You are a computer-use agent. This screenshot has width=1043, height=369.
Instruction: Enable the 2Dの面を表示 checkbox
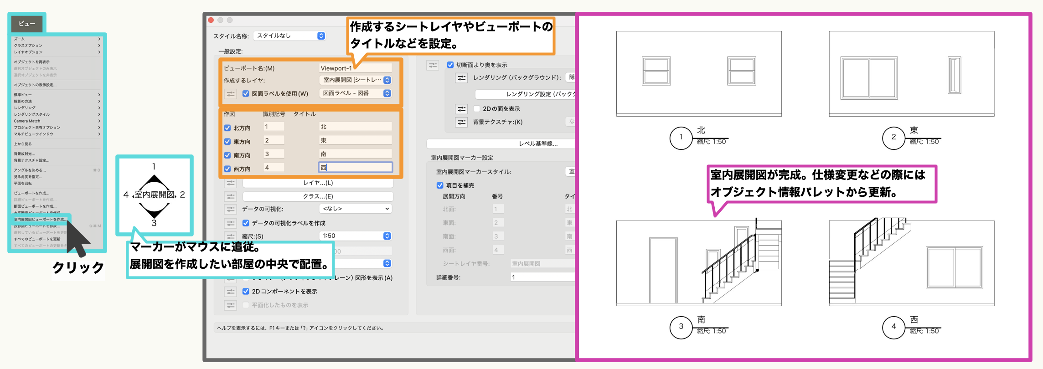coord(477,109)
